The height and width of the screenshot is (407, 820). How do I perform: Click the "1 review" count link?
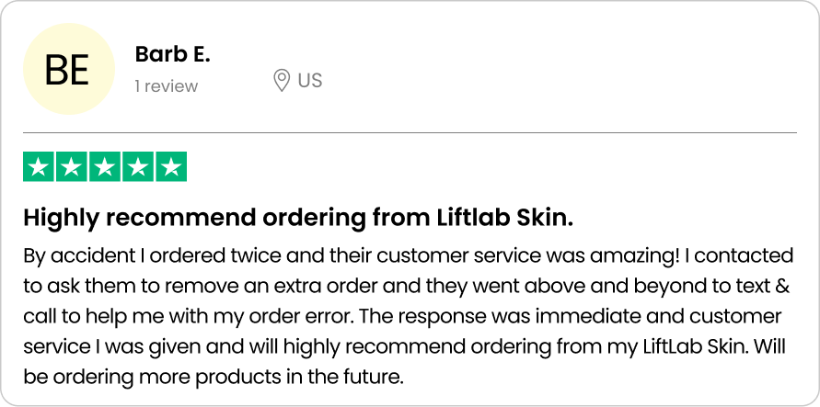166,85
